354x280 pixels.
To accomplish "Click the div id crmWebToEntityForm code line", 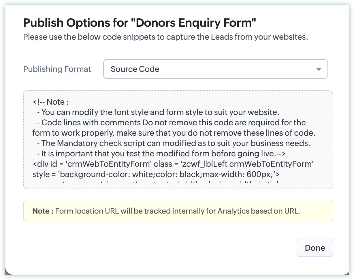I will (173, 164).
